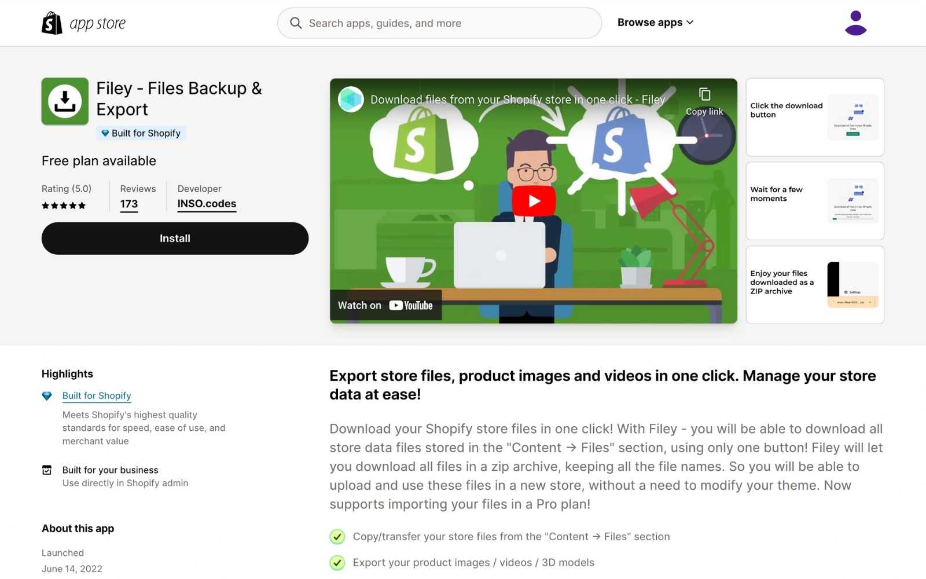Click the Copy link icon on video
926x579 pixels.
704,94
